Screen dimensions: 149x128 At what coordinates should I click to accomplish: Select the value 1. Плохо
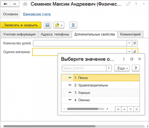coord(100,78)
